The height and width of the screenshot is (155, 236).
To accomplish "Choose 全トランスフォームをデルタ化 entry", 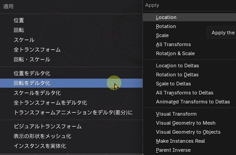I will coord(50,103).
